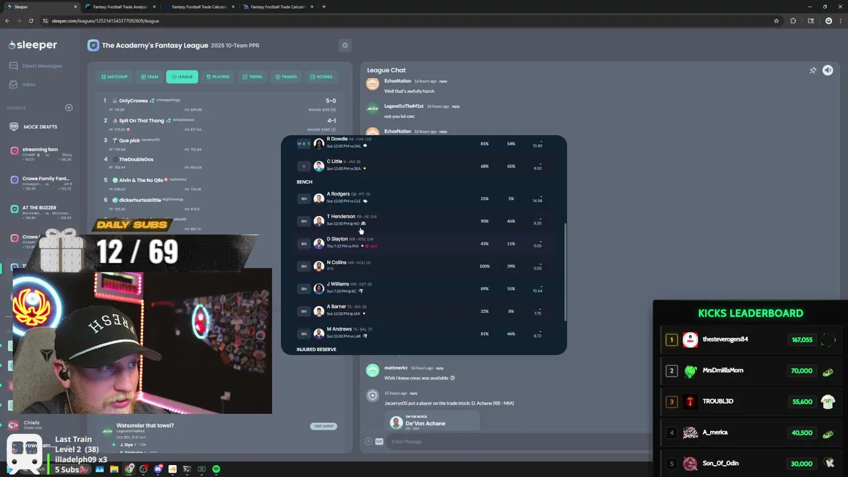
Task: Click the BN slot for N Collins
Action: click(x=304, y=266)
